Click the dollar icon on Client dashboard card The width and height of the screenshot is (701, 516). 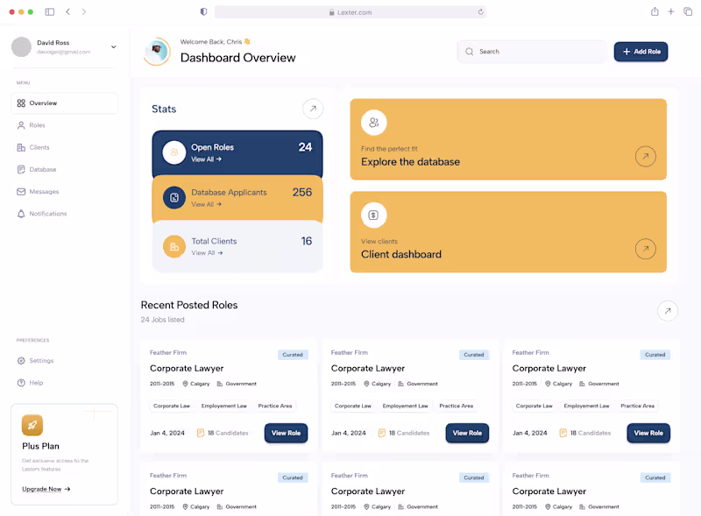point(374,216)
